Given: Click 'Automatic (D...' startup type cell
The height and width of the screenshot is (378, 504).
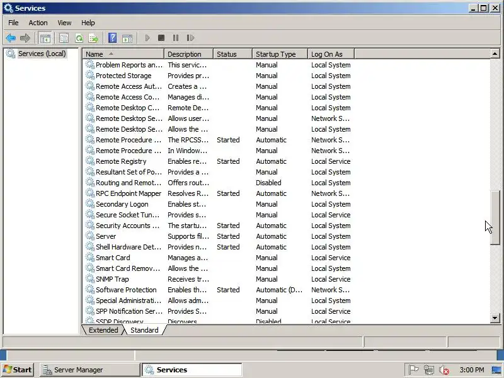Looking at the screenshot, I should (279, 290).
